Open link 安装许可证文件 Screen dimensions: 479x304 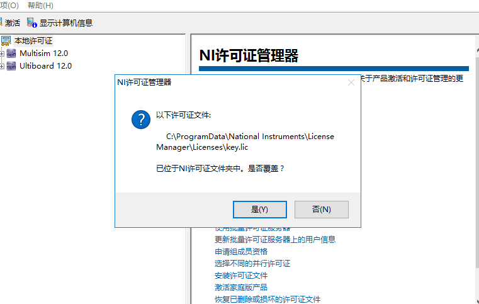click(x=241, y=276)
